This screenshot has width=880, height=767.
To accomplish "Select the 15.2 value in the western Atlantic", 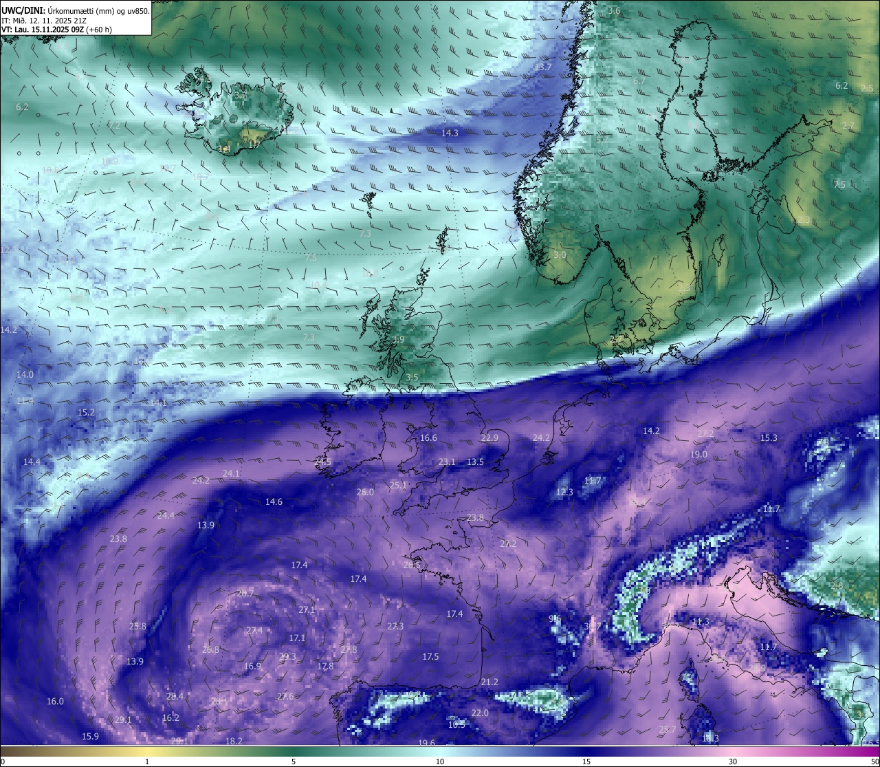I will (x=86, y=412).
